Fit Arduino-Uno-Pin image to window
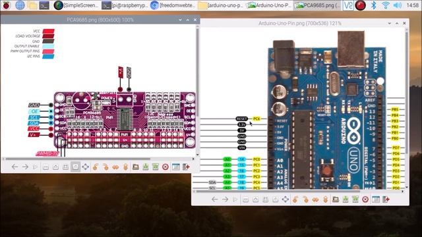The width and height of the screenshot is (422, 237). 265,199
